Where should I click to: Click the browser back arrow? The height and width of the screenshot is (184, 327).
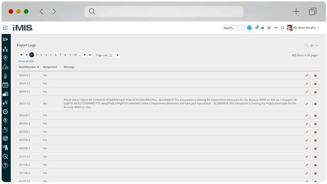(x=42, y=11)
